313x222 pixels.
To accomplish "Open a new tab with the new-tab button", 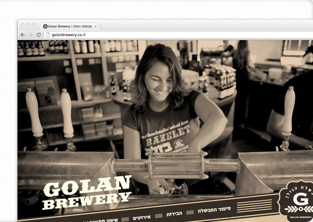I will pos(104,26).
